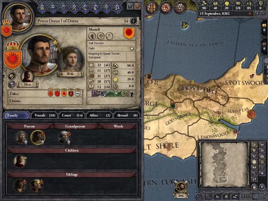This screenshot has height=201, width=268.
Task: Switch to the Vassals tab
Action: [x=45, y=115]
